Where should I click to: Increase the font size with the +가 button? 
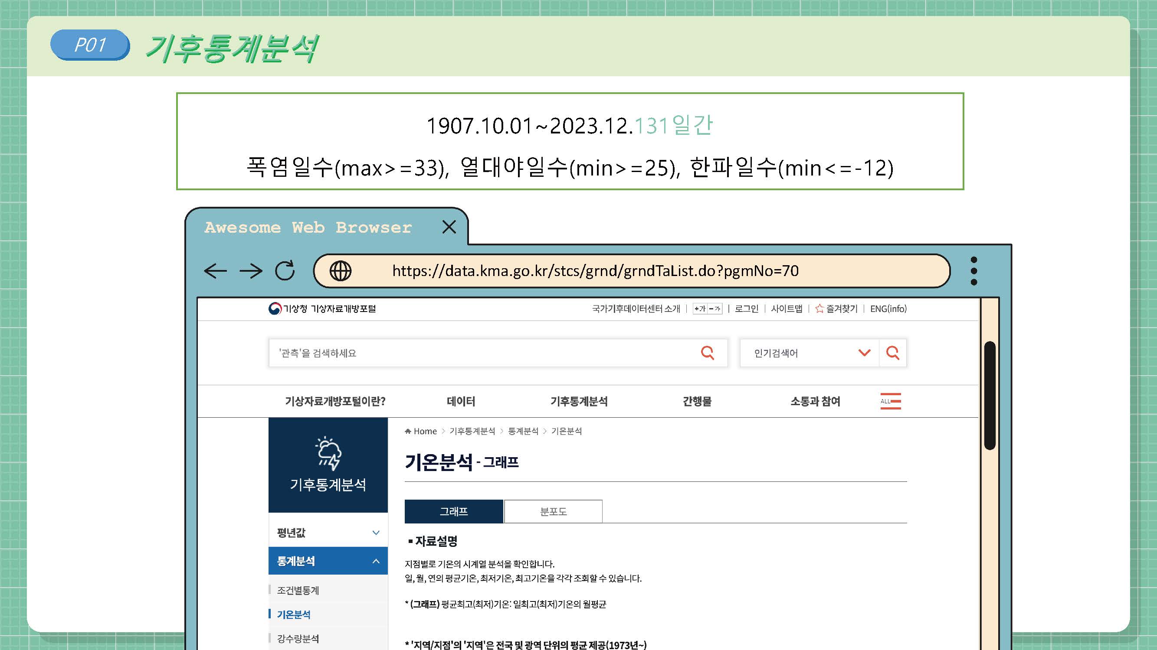point(700,309)
